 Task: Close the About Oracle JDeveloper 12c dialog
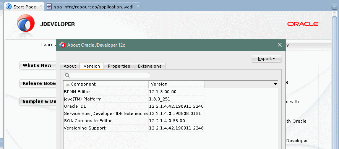pyautogui.click(x=279, y=45)
